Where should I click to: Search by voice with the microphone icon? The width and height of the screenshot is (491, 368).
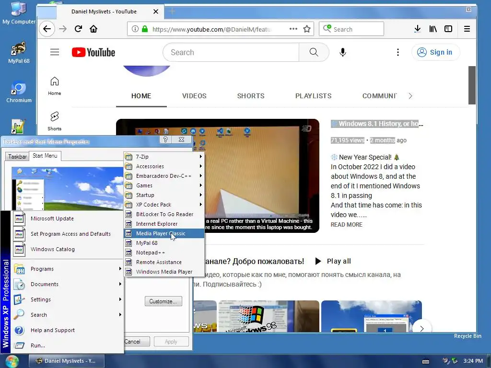[x=342, y=52]
